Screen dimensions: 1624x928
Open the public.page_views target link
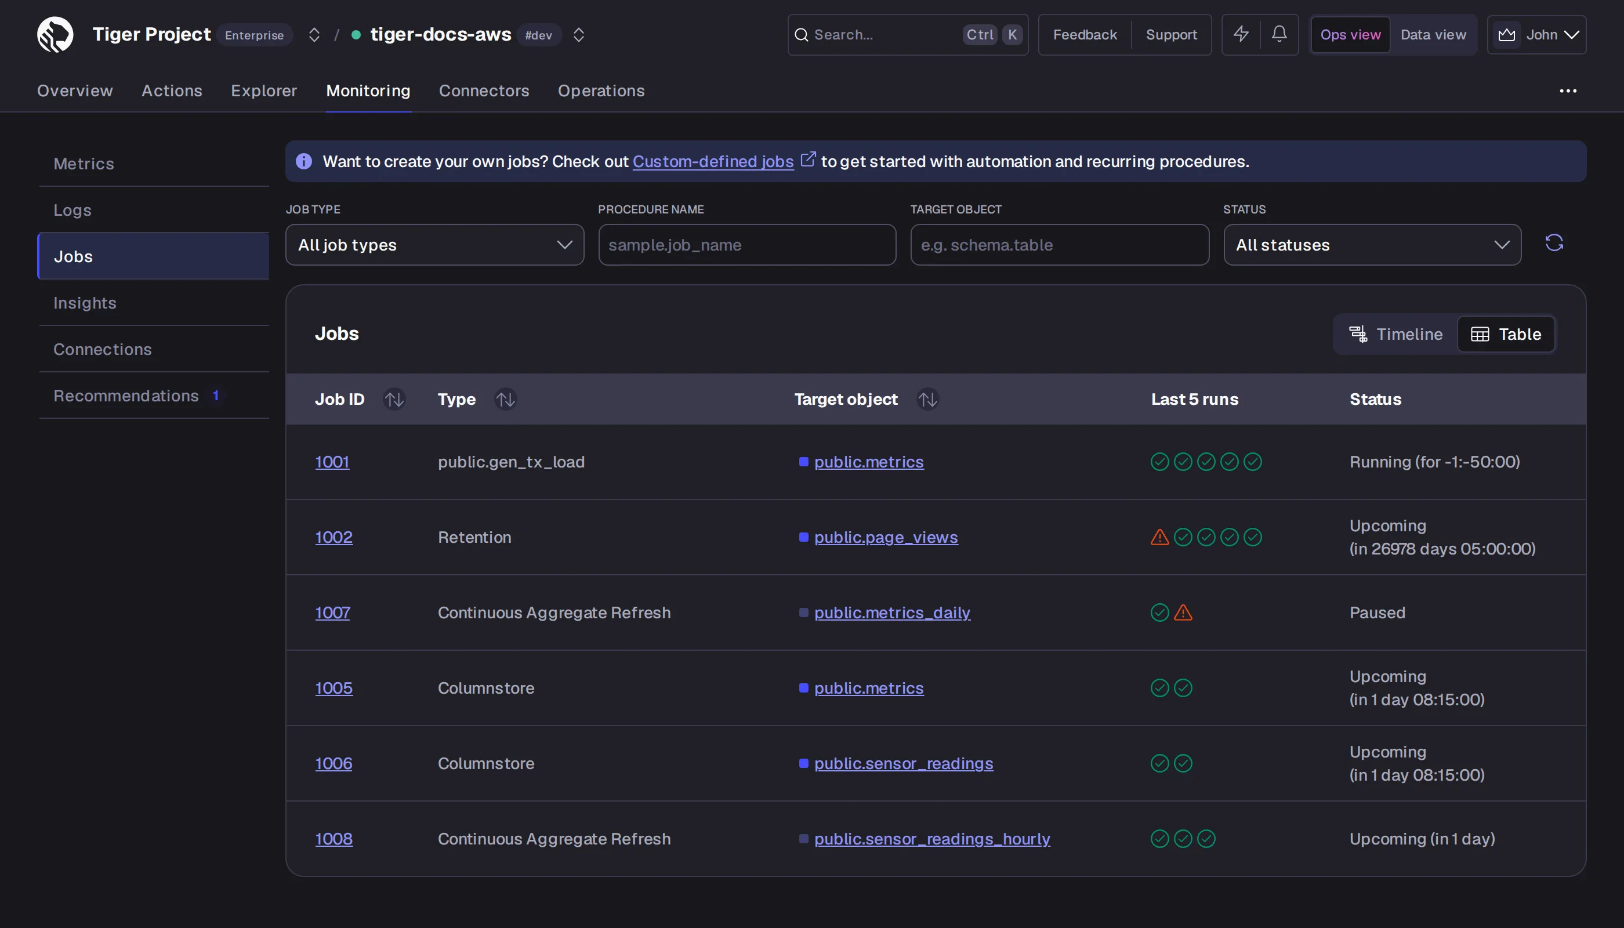click(885, 537)
